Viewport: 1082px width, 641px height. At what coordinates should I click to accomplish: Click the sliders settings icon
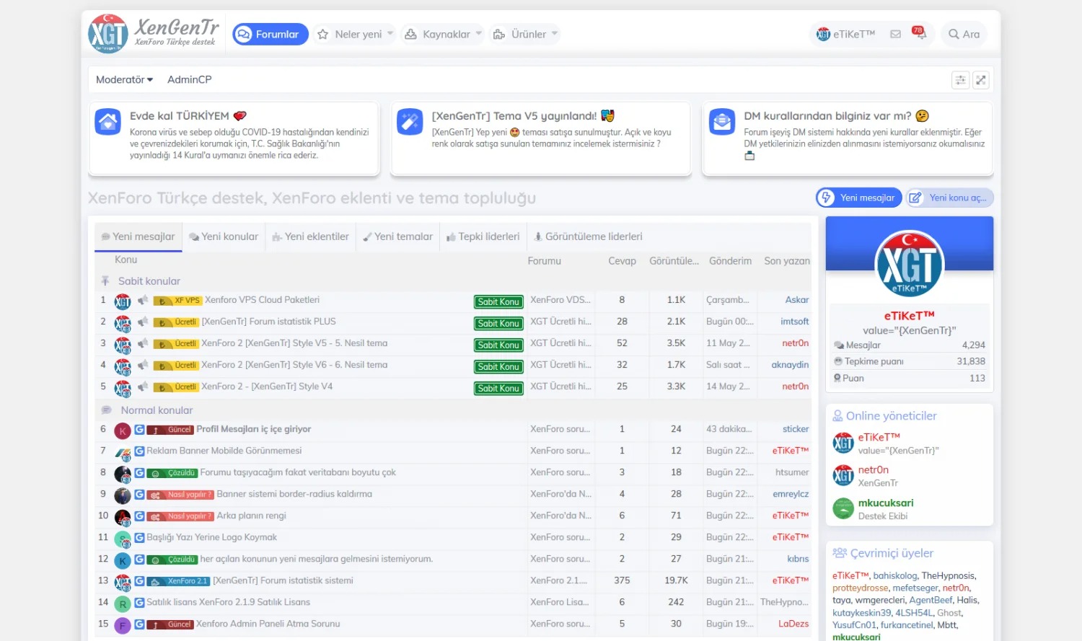pyautogui.click(x=960, y=80)
